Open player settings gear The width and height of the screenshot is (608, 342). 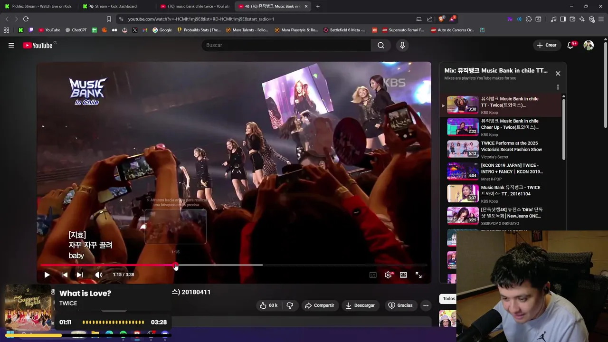[x=388, y=275]
